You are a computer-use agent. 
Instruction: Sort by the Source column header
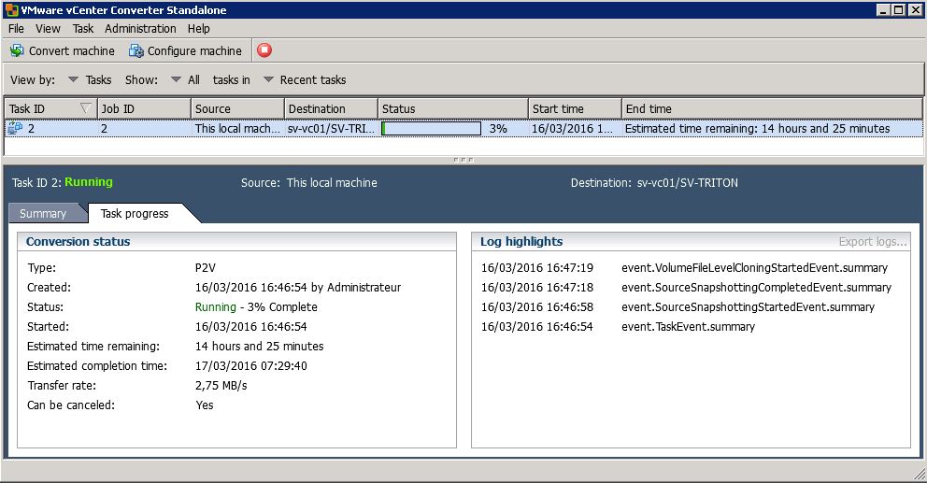pyautogui.click(x=237, y=108)
